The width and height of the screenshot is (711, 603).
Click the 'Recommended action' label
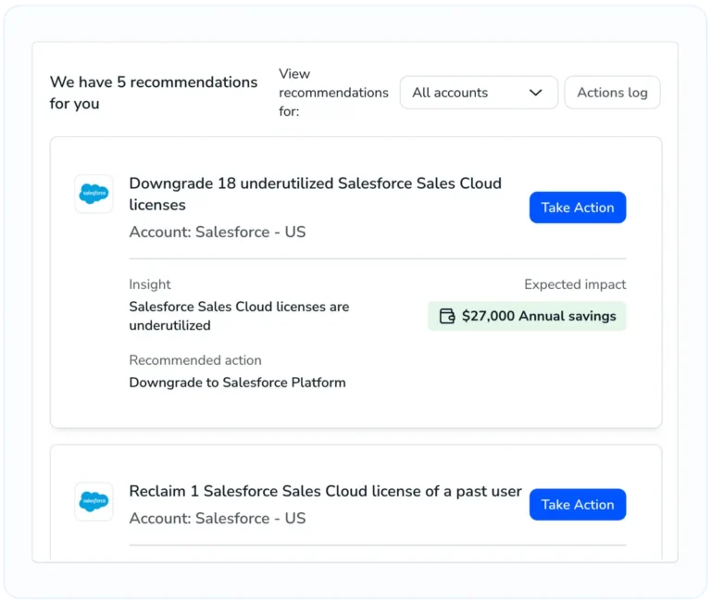point(195,359)
